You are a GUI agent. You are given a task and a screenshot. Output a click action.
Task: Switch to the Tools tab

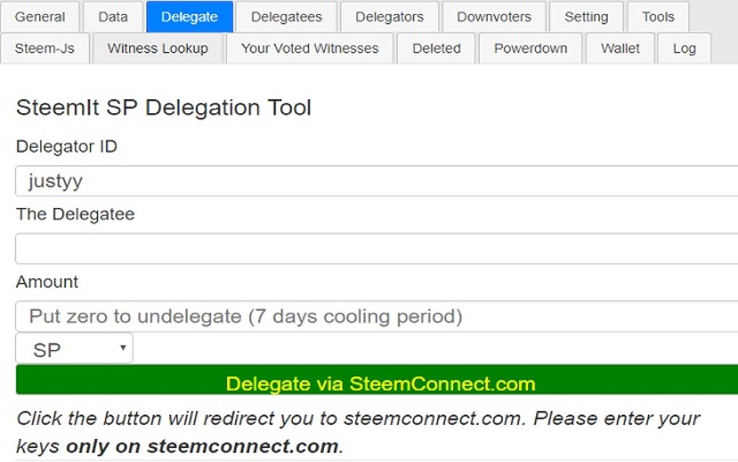click(x=657, y=17)
